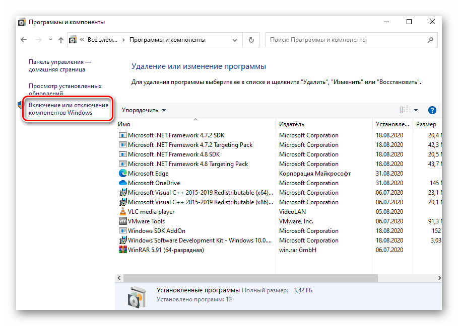Screen dimensions: 458x326
Task: Click Windows Software Development Kit icon
Action: pos(122,240)
